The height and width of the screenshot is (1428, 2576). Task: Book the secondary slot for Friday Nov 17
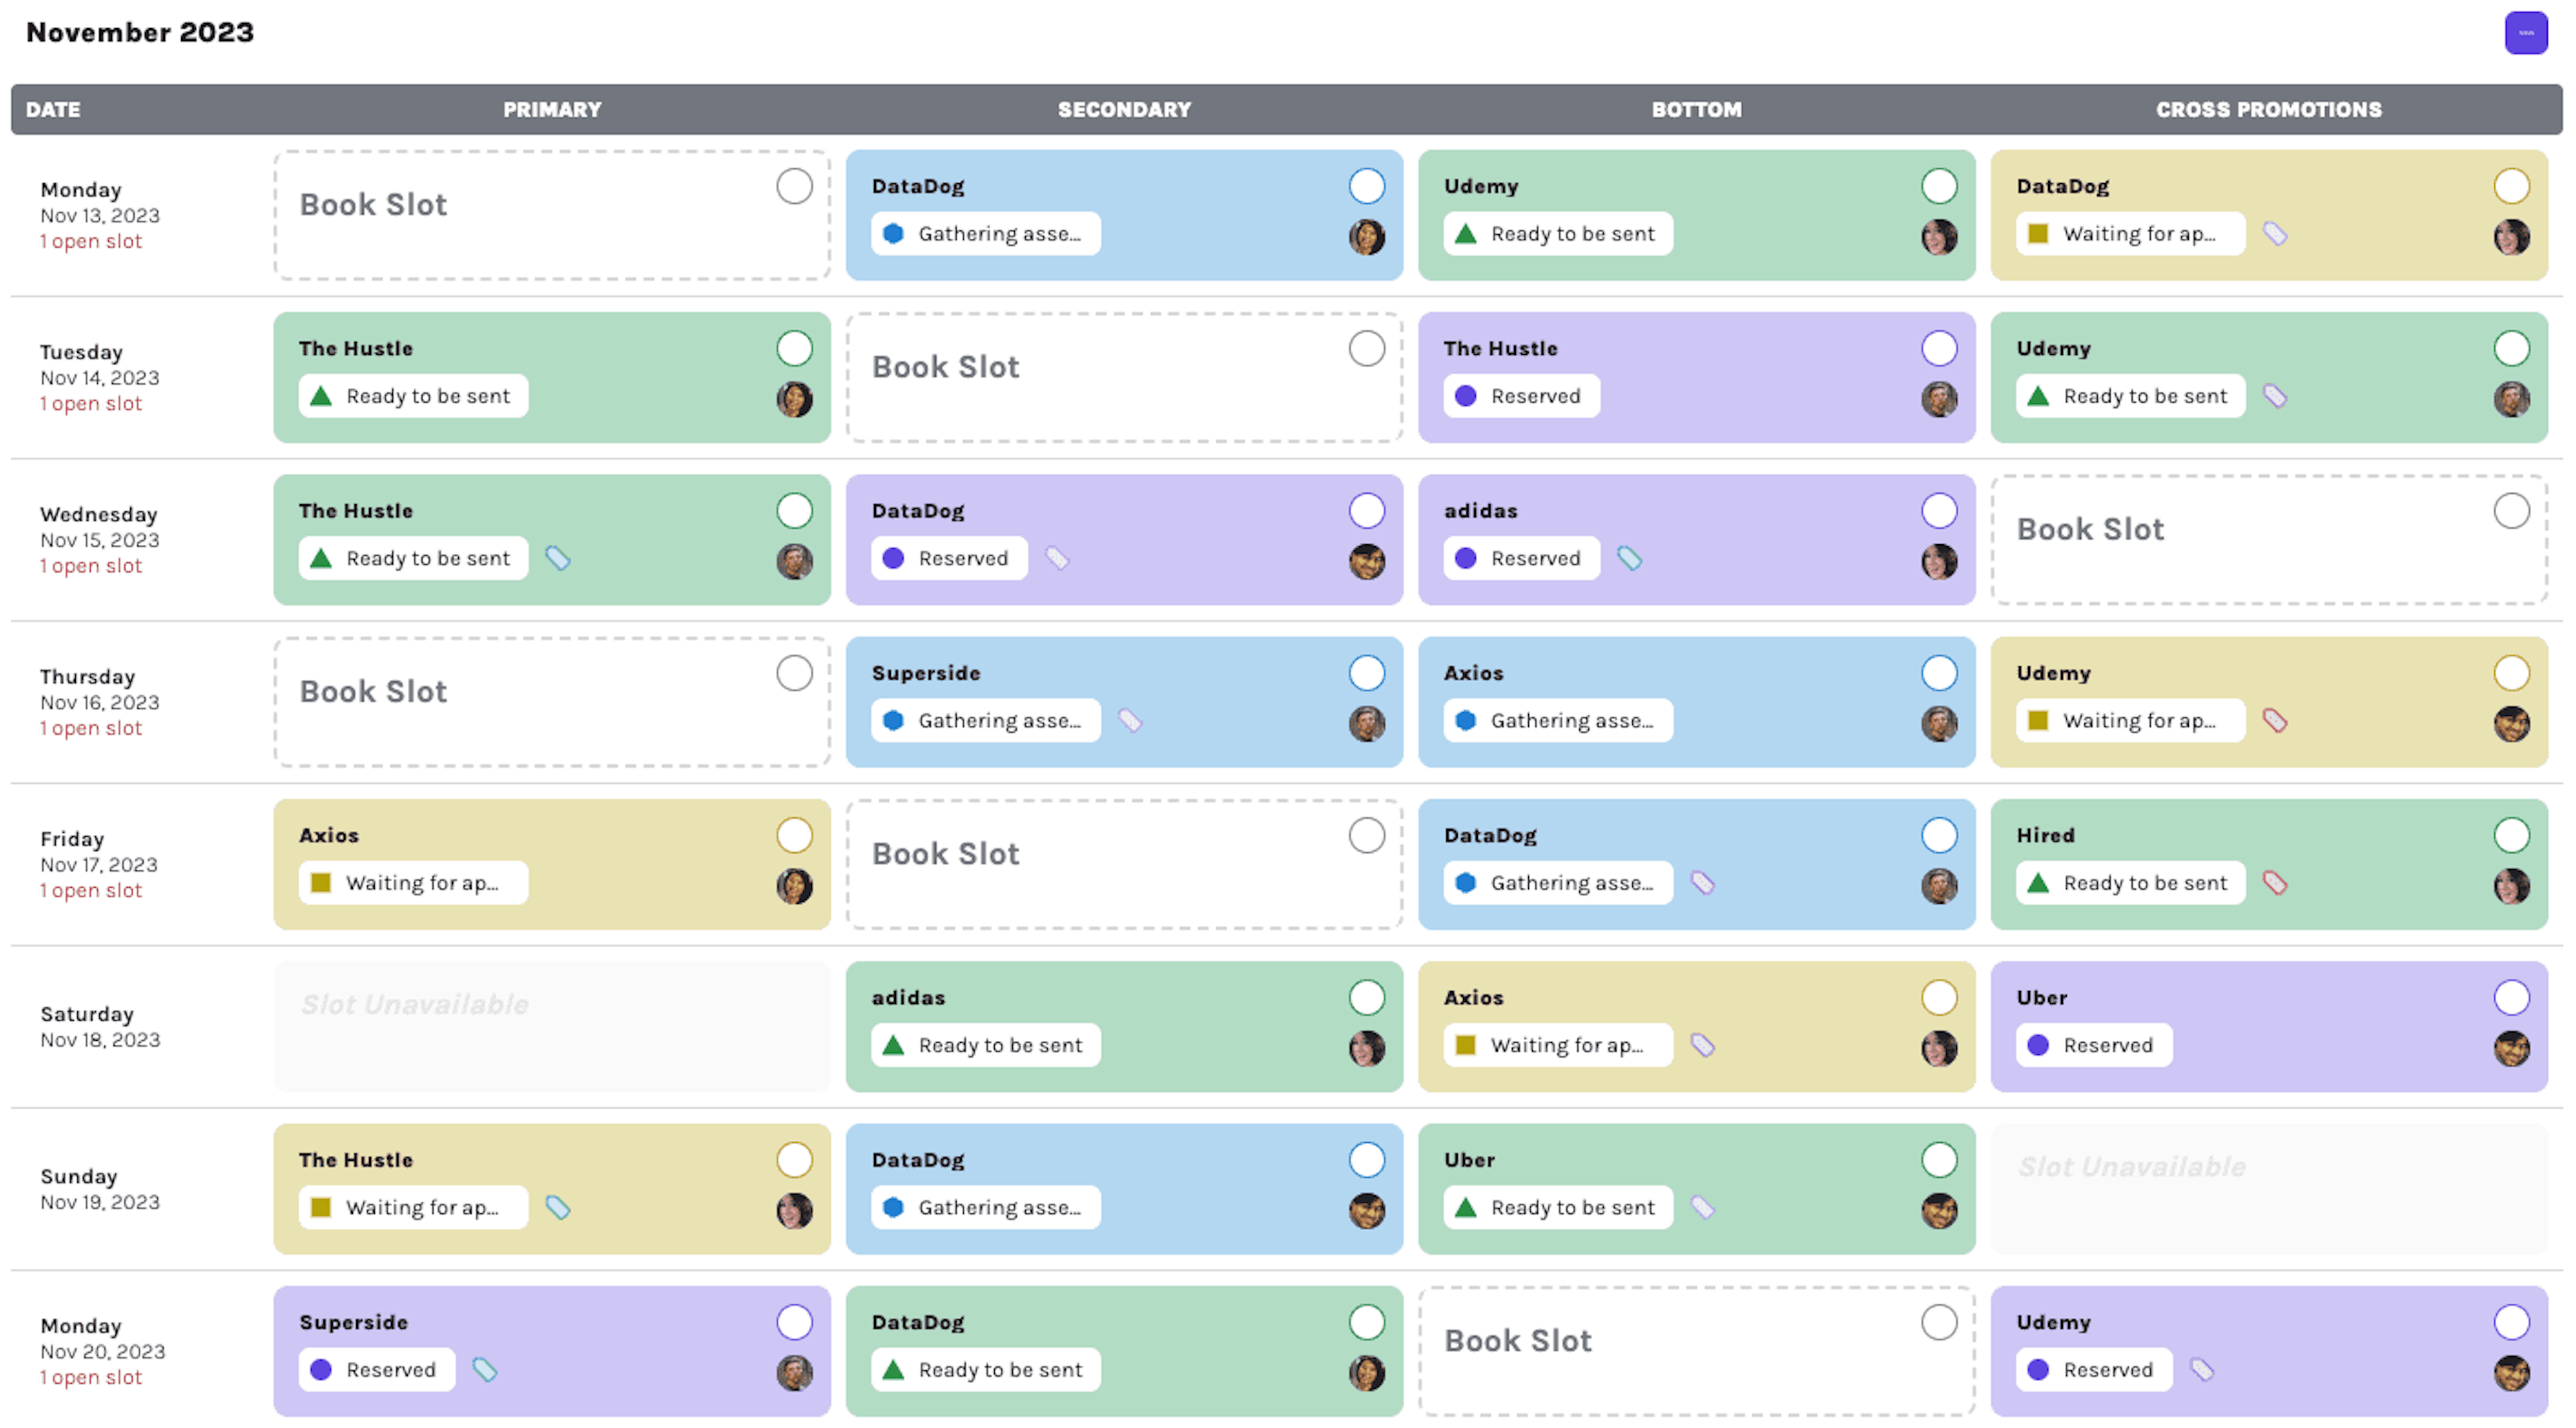click(1124, 864)
